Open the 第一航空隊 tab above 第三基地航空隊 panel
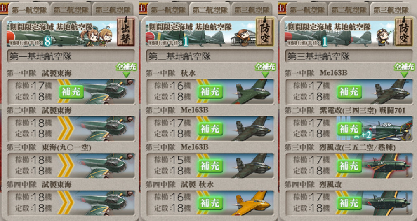417x221 pixels. 307,10
